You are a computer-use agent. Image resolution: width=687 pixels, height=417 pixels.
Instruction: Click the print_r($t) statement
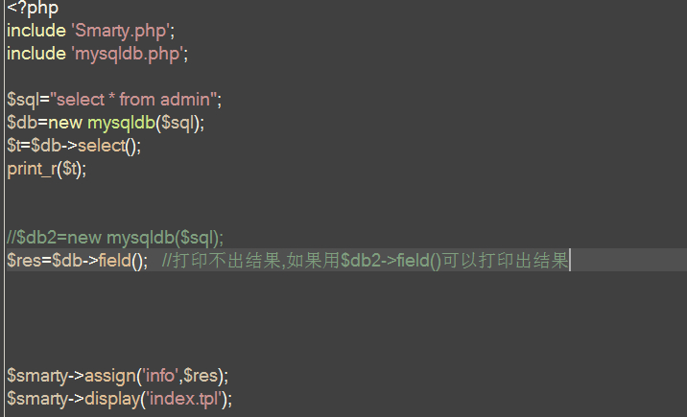pos(46,169)
